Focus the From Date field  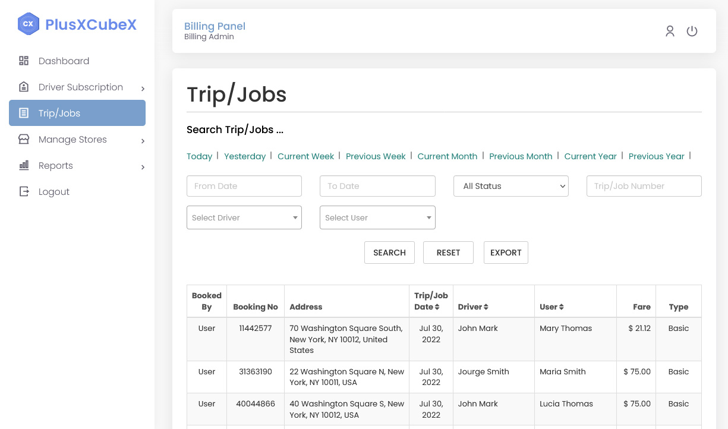[244, 186]
